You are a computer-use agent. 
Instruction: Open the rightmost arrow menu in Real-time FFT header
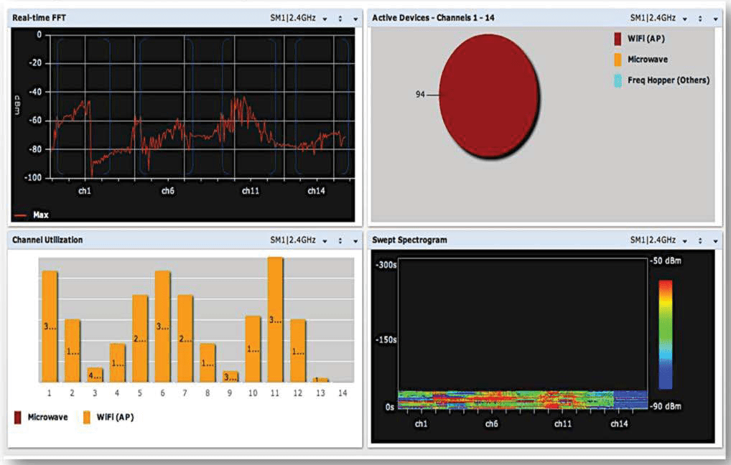355,18
